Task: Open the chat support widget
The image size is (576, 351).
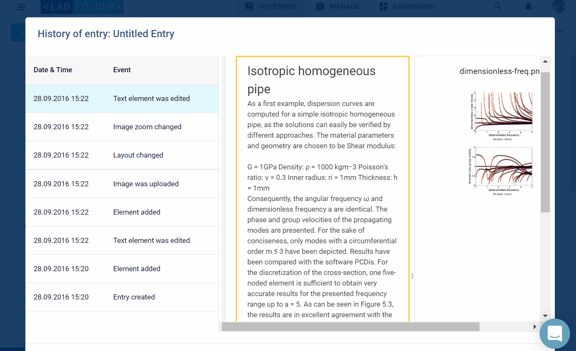Action: coord(555,334)
